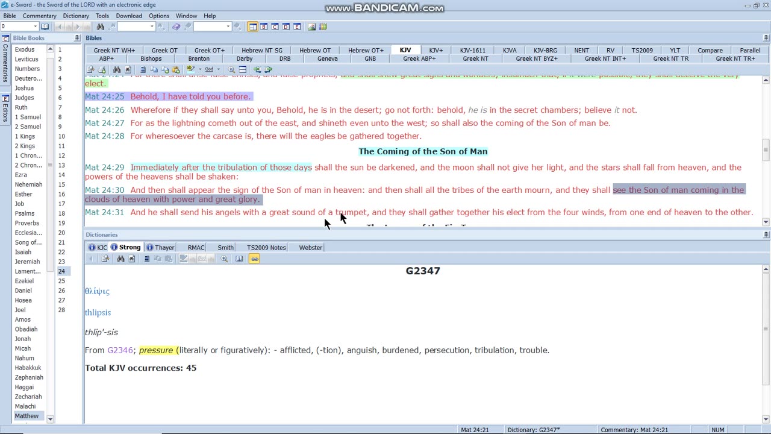Zoom dictionary text with magnifier icon
Image resolution: width=771 pixels, height=434 pixels.
click(x=224, y=259)
